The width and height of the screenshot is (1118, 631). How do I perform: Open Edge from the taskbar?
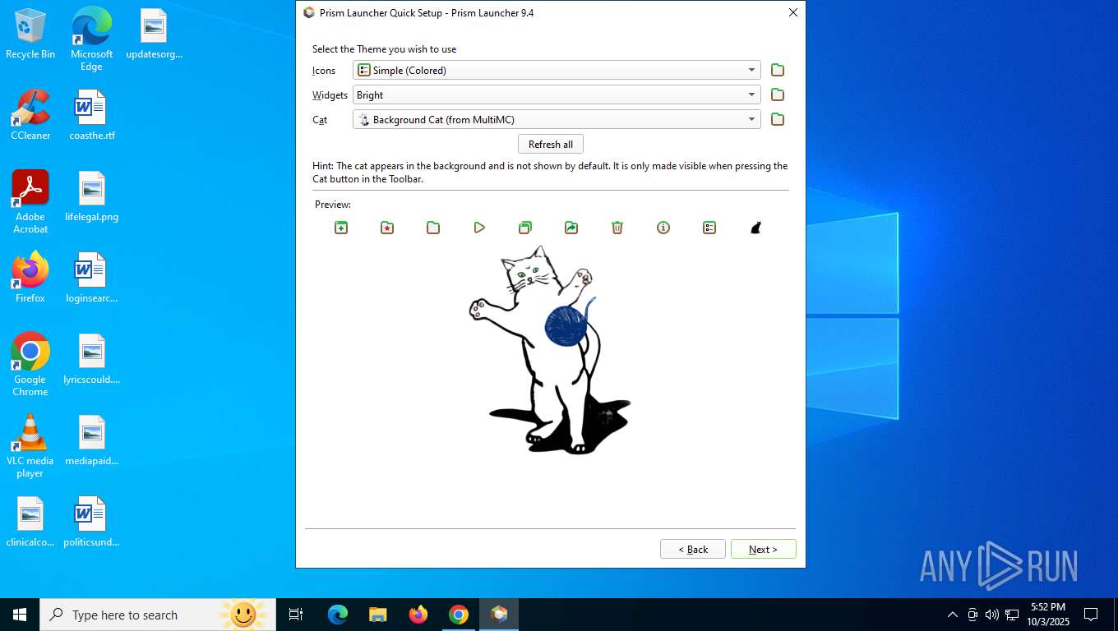[x=338, y=615]
